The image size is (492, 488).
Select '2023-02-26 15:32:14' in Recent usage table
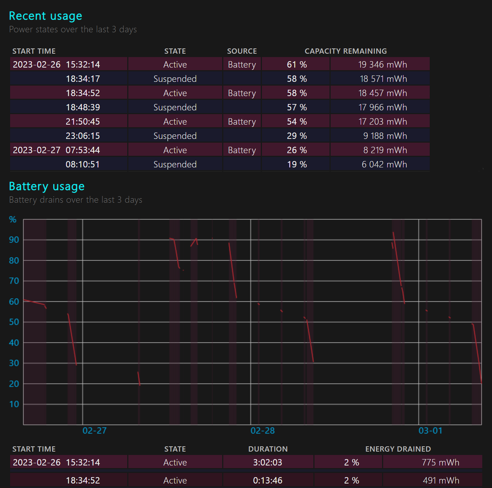click(x=56, y=64)
